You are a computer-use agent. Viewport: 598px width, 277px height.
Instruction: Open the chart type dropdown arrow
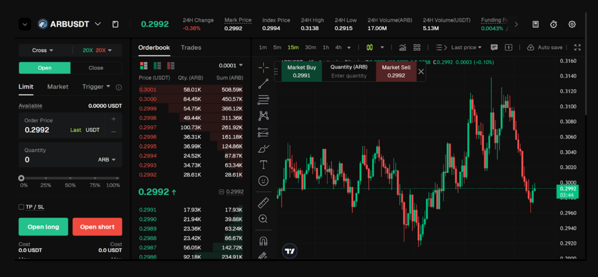click(382, 48)
